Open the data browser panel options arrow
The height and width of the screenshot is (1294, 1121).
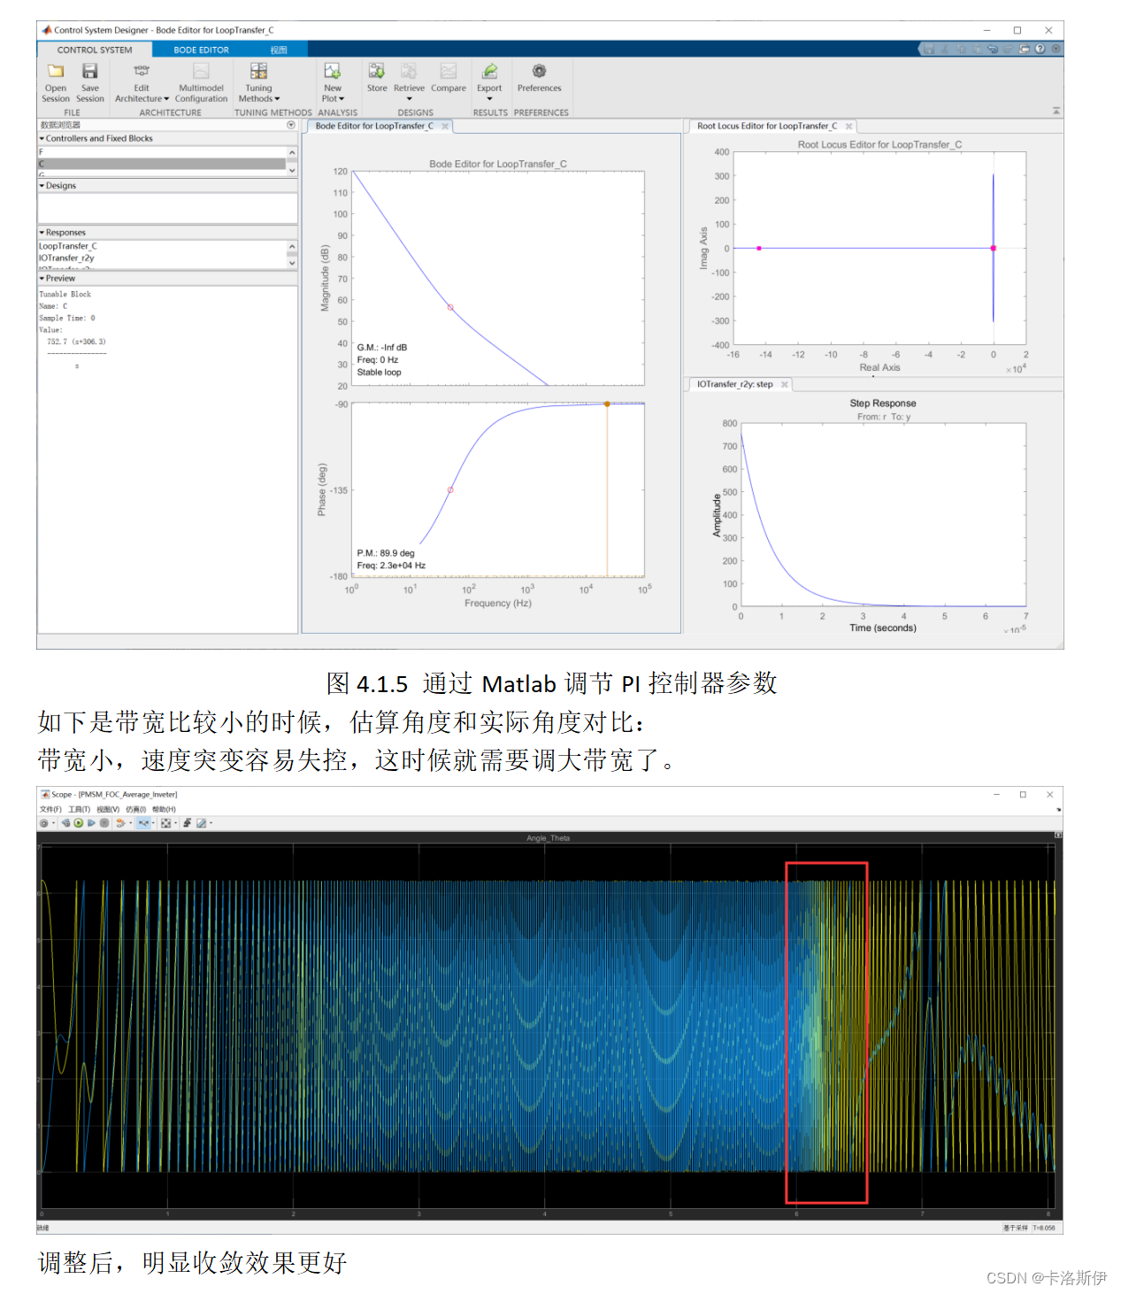[x=291, y=125]
